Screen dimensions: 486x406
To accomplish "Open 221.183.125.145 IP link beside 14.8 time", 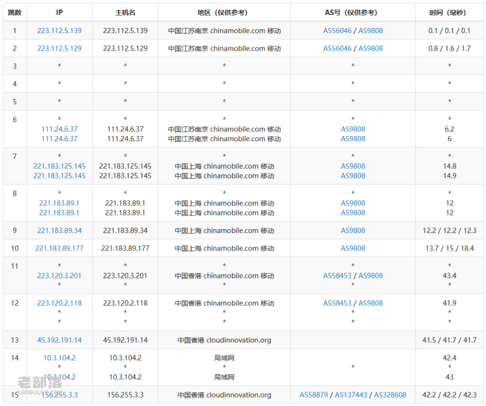I will (60, 166).
